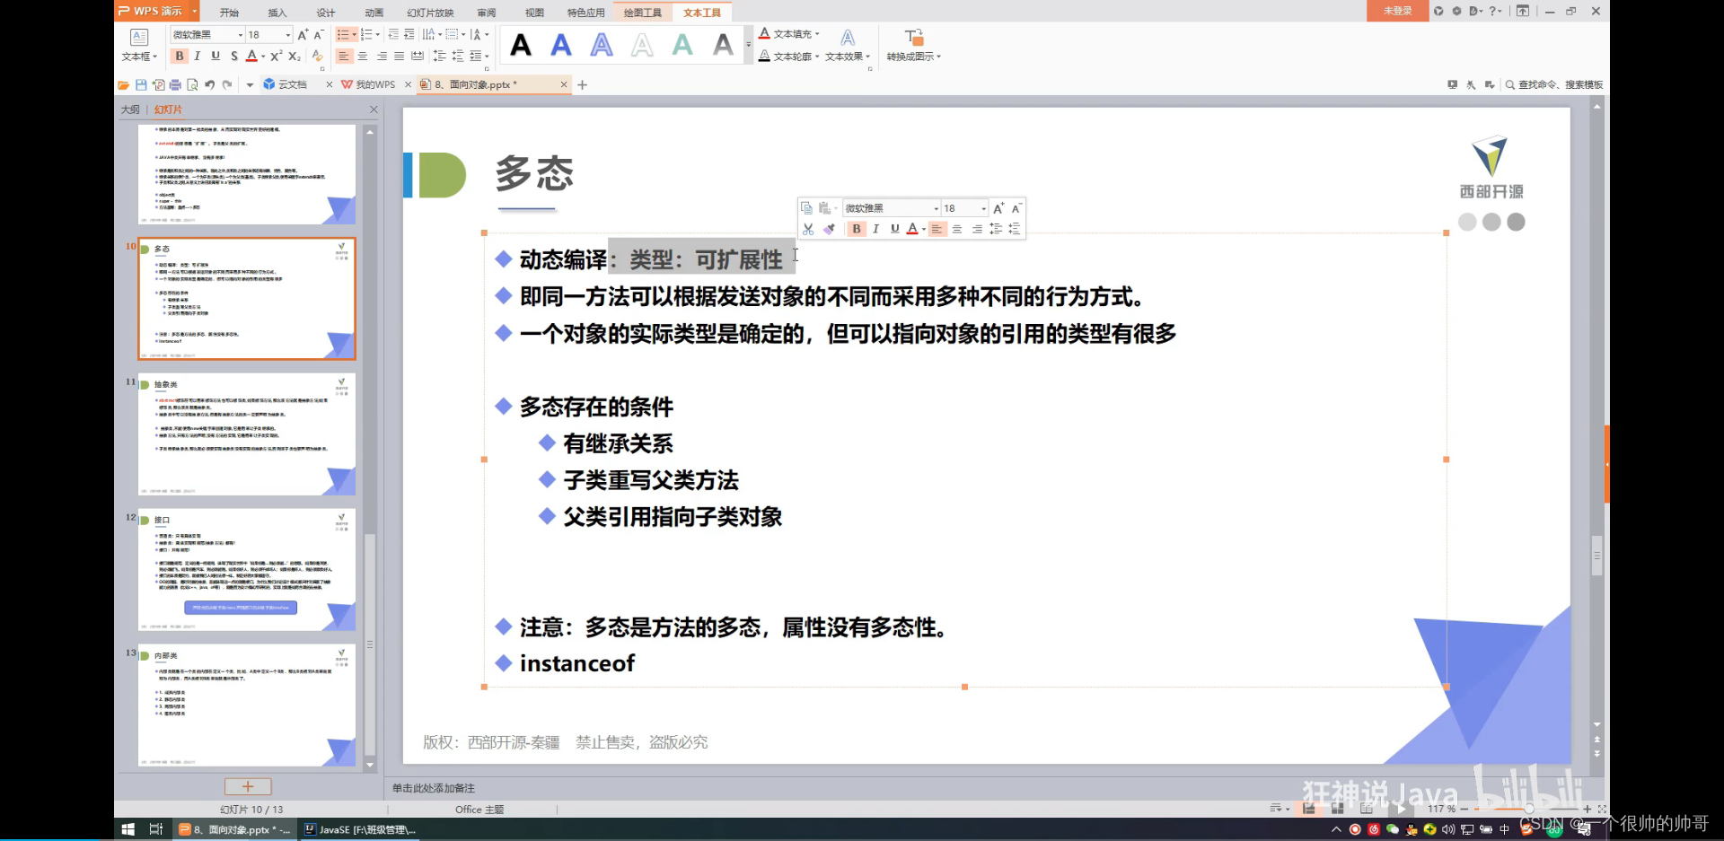The image size is (1724, 841).
Task: Choose the blue WordArt A style
Action: [x=561, y=45]
